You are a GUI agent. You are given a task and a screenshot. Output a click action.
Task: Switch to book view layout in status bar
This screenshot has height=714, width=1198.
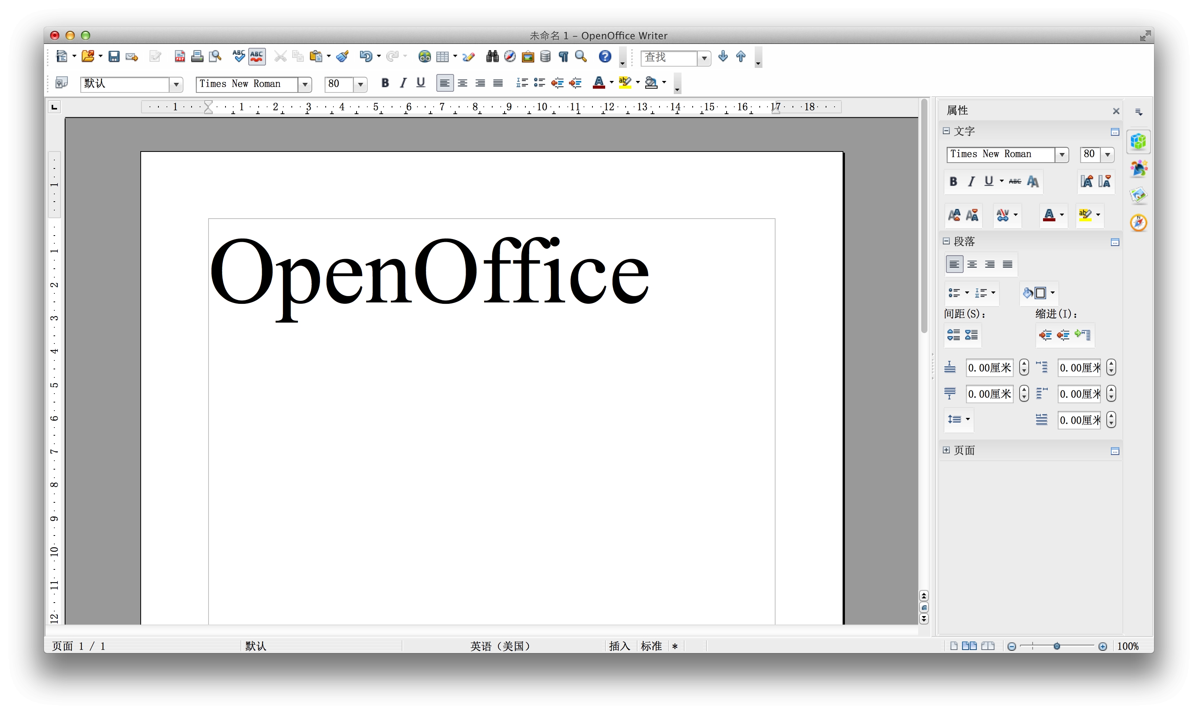tap(988, 646)
